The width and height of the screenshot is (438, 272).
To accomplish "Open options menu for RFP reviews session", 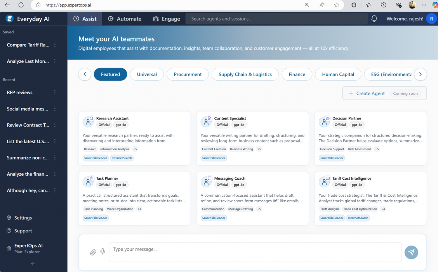I will [x=55, y=92].
